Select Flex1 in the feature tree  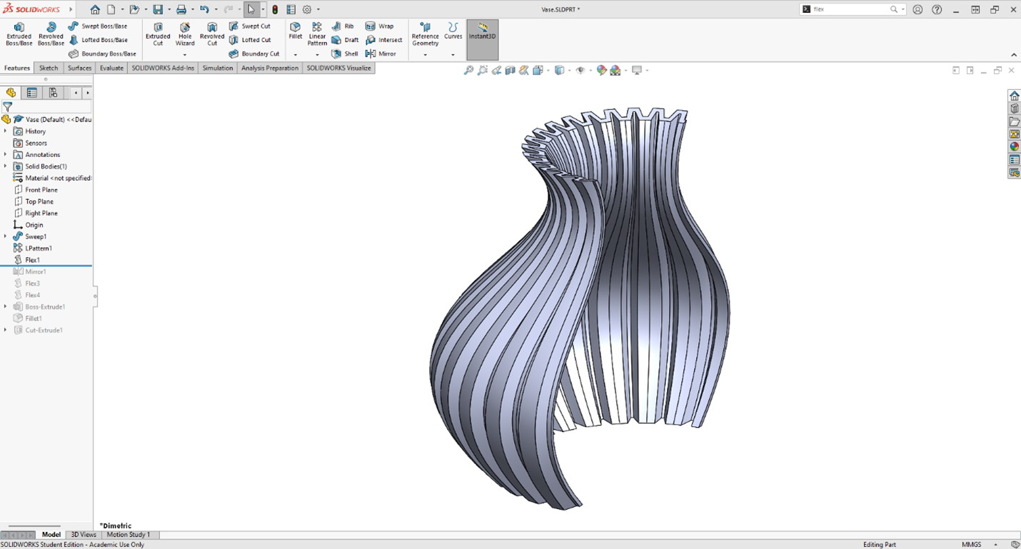pos(33,260)
